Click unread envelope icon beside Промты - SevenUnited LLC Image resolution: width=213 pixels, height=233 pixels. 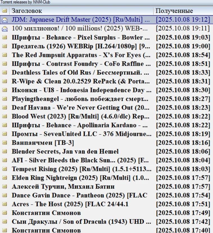pos(4,134)
